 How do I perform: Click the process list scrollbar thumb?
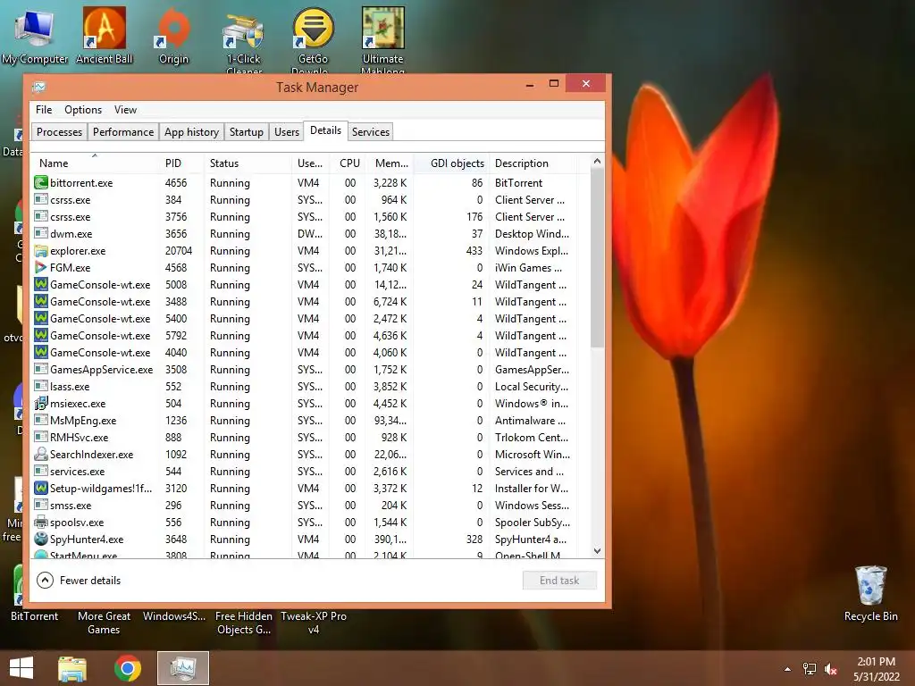click(597, 258)
